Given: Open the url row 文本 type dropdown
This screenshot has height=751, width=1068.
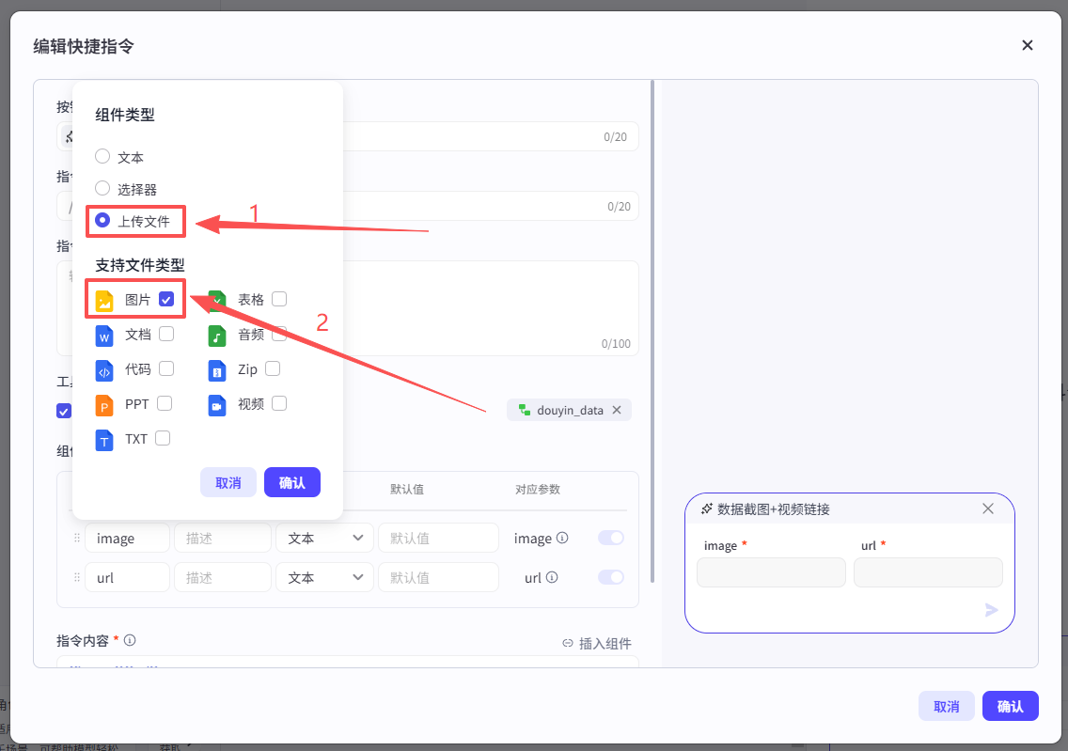Looking at the screenshot, I should point(324,577).
